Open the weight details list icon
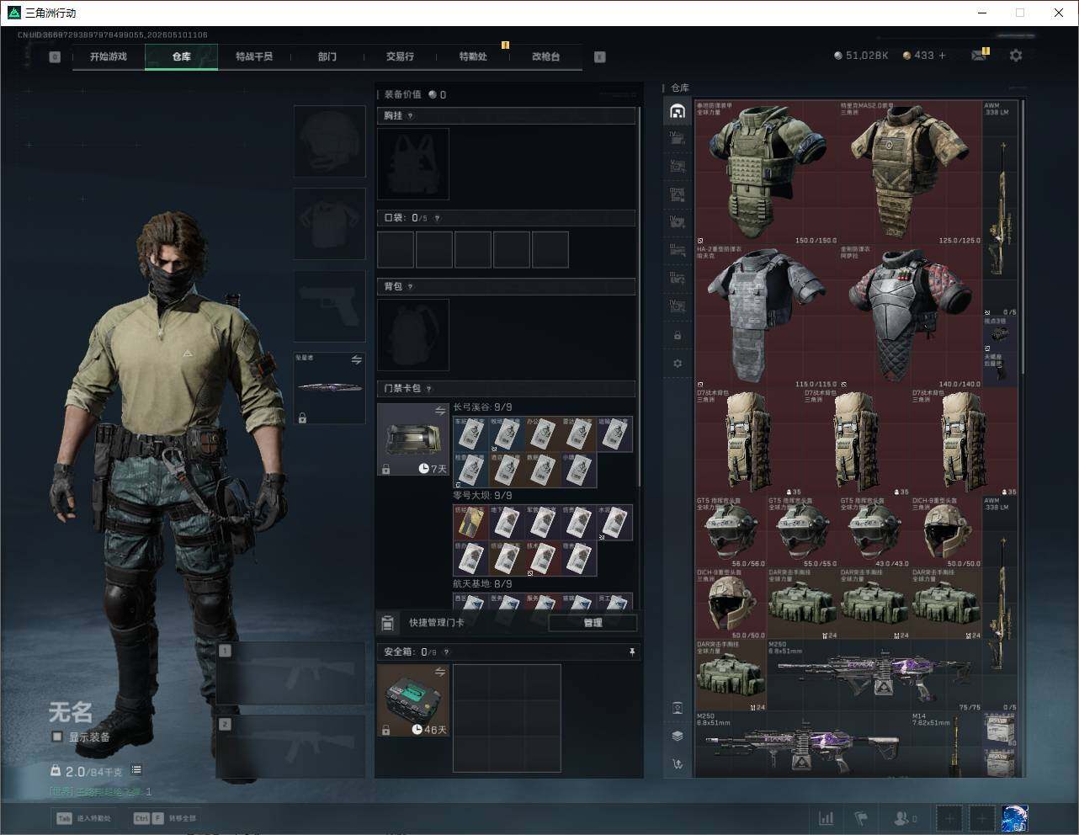The height and width of the screenshot is (835, 1079). tap(136, 770)
